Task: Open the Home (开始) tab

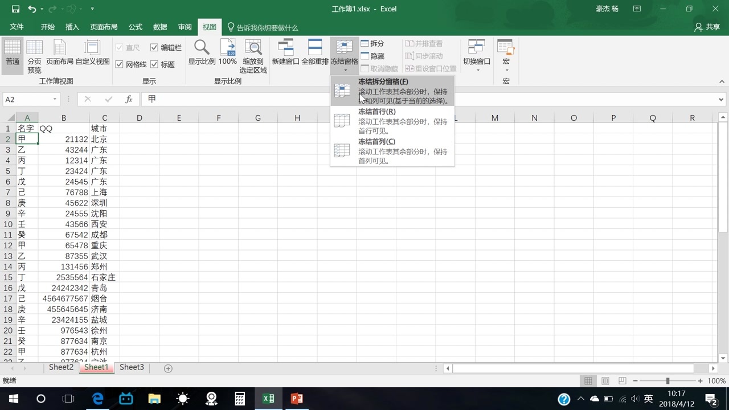Action: (48, 27)
